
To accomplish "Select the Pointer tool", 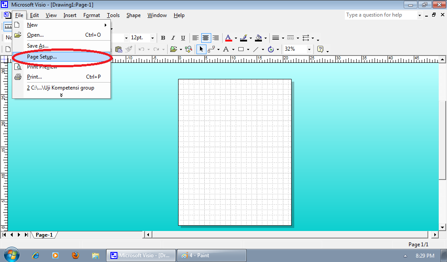I will [x=201, y=49].
